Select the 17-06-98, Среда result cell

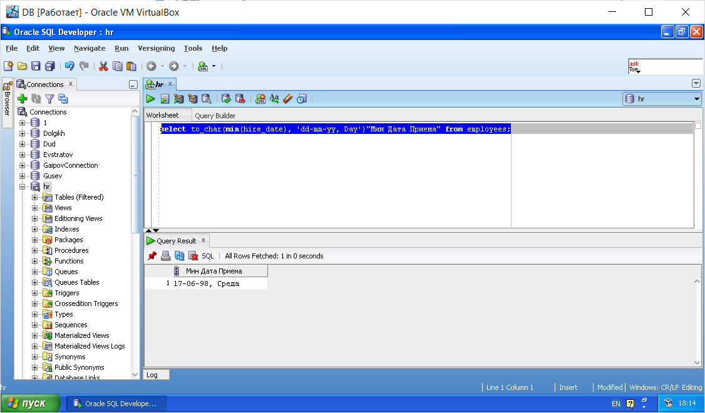[220, 283]
